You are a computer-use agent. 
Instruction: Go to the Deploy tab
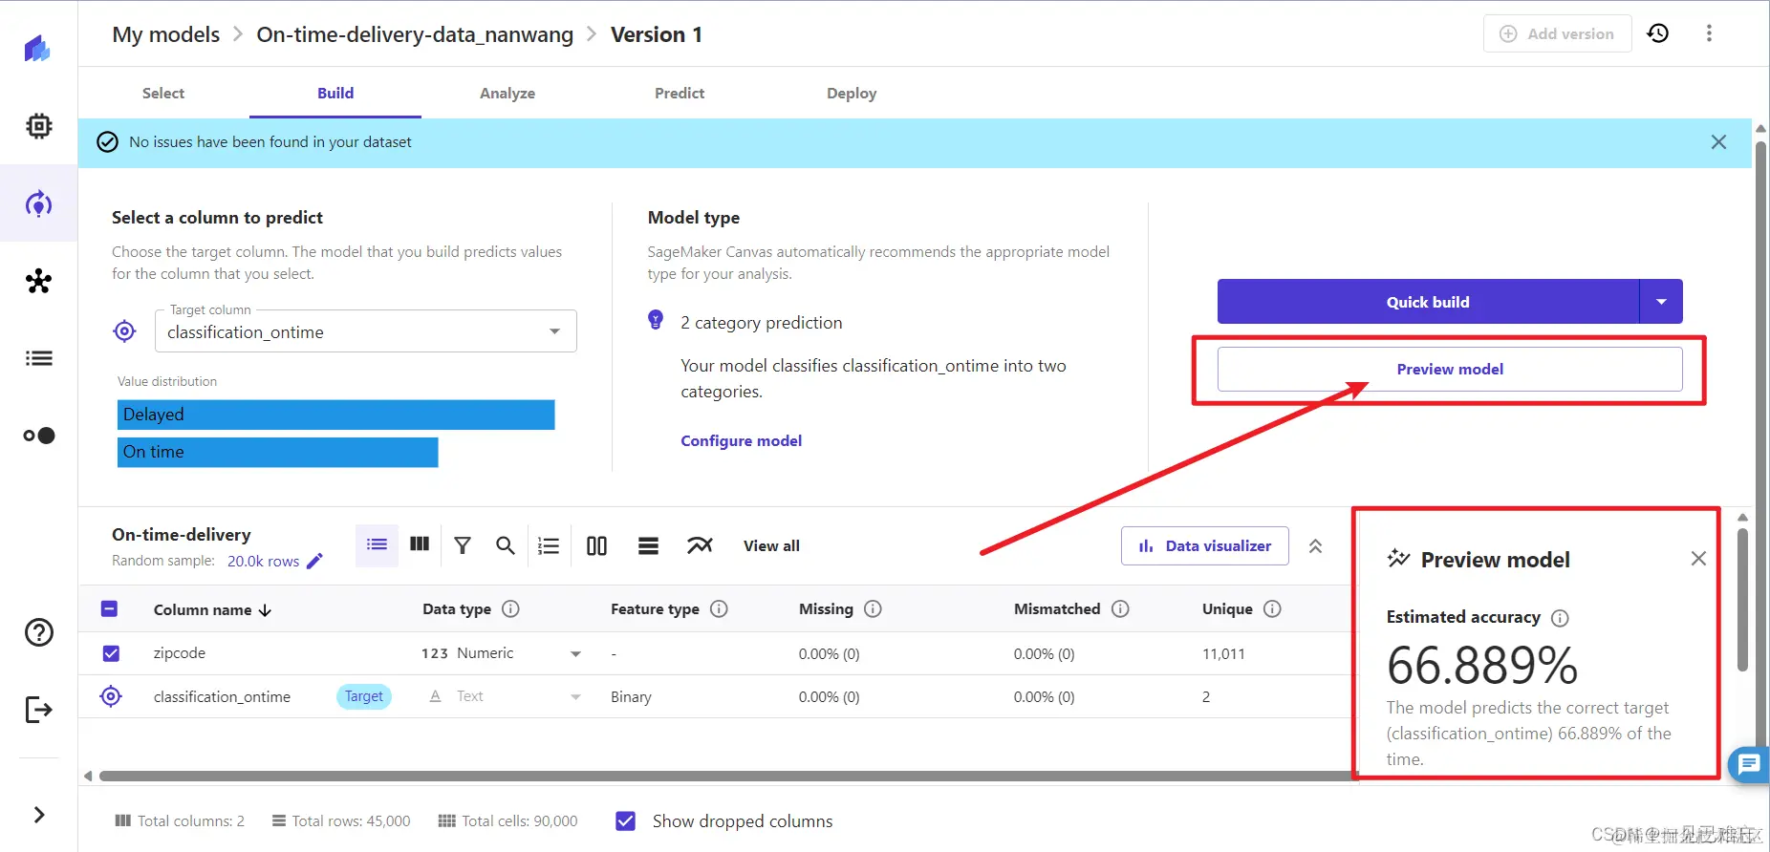[x=852, y=94]
